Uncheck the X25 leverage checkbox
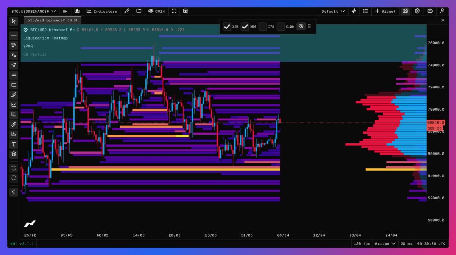Screen dimensions: 456x255 click(227, 27)
